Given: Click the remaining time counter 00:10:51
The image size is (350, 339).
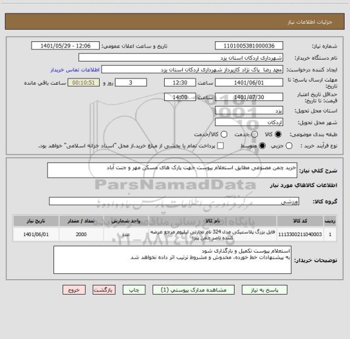Looking at the screenshot, I should click(83, 83).
